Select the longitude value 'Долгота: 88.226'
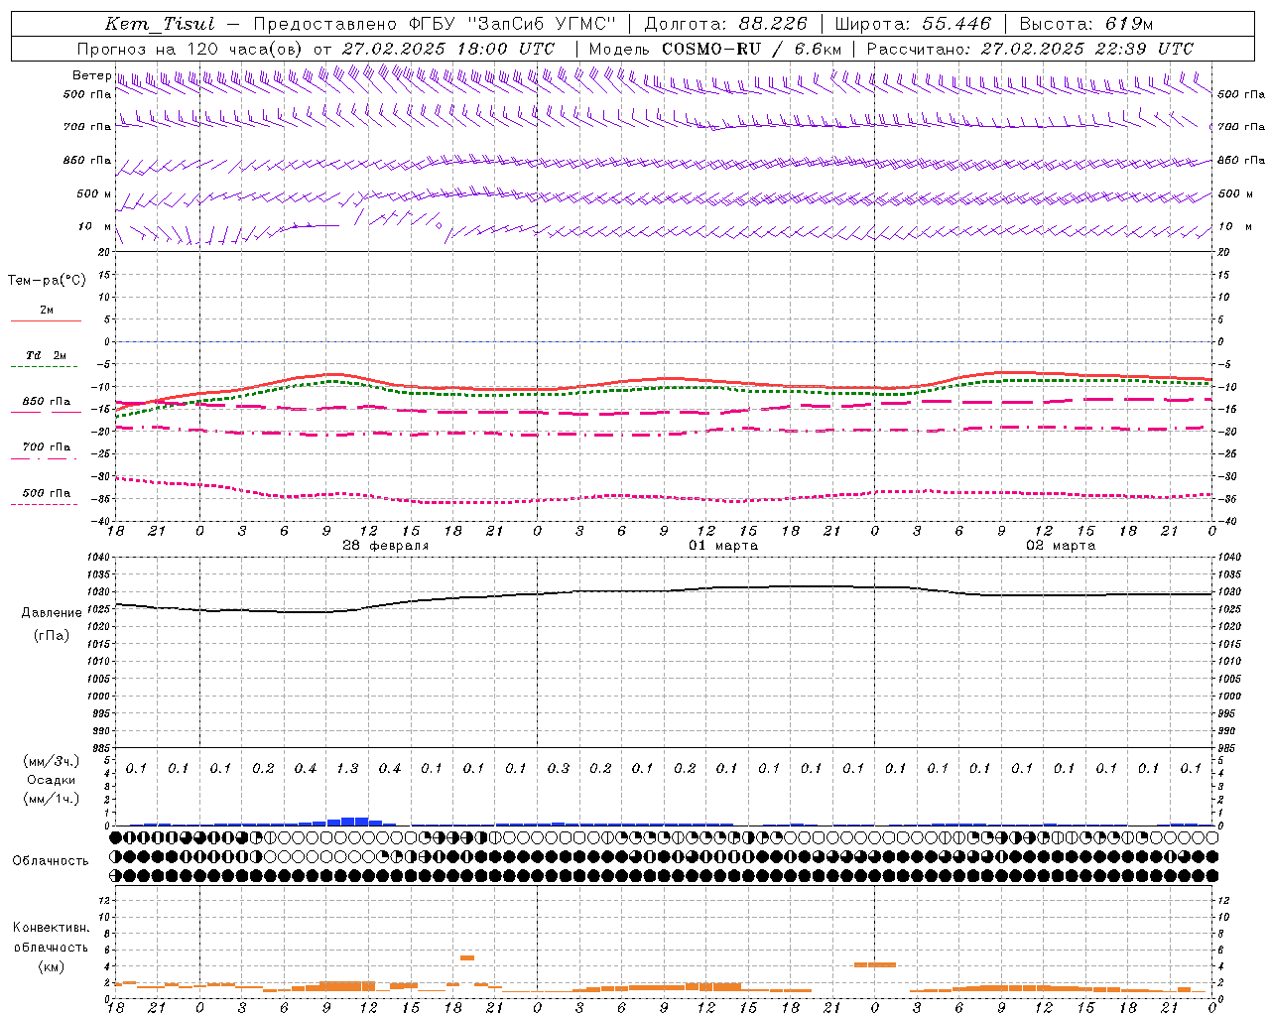The width and height of the screenshot is (1270, 1016). [x=725, y=24]
